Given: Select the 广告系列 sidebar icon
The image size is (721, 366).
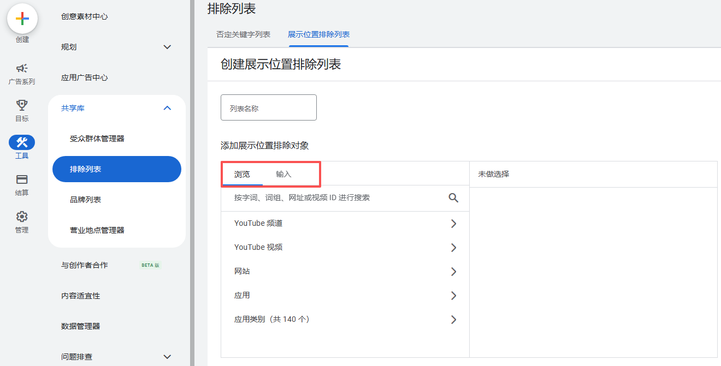Looking at the screenshot, I should pyautogui.click(x=22, y=69).
